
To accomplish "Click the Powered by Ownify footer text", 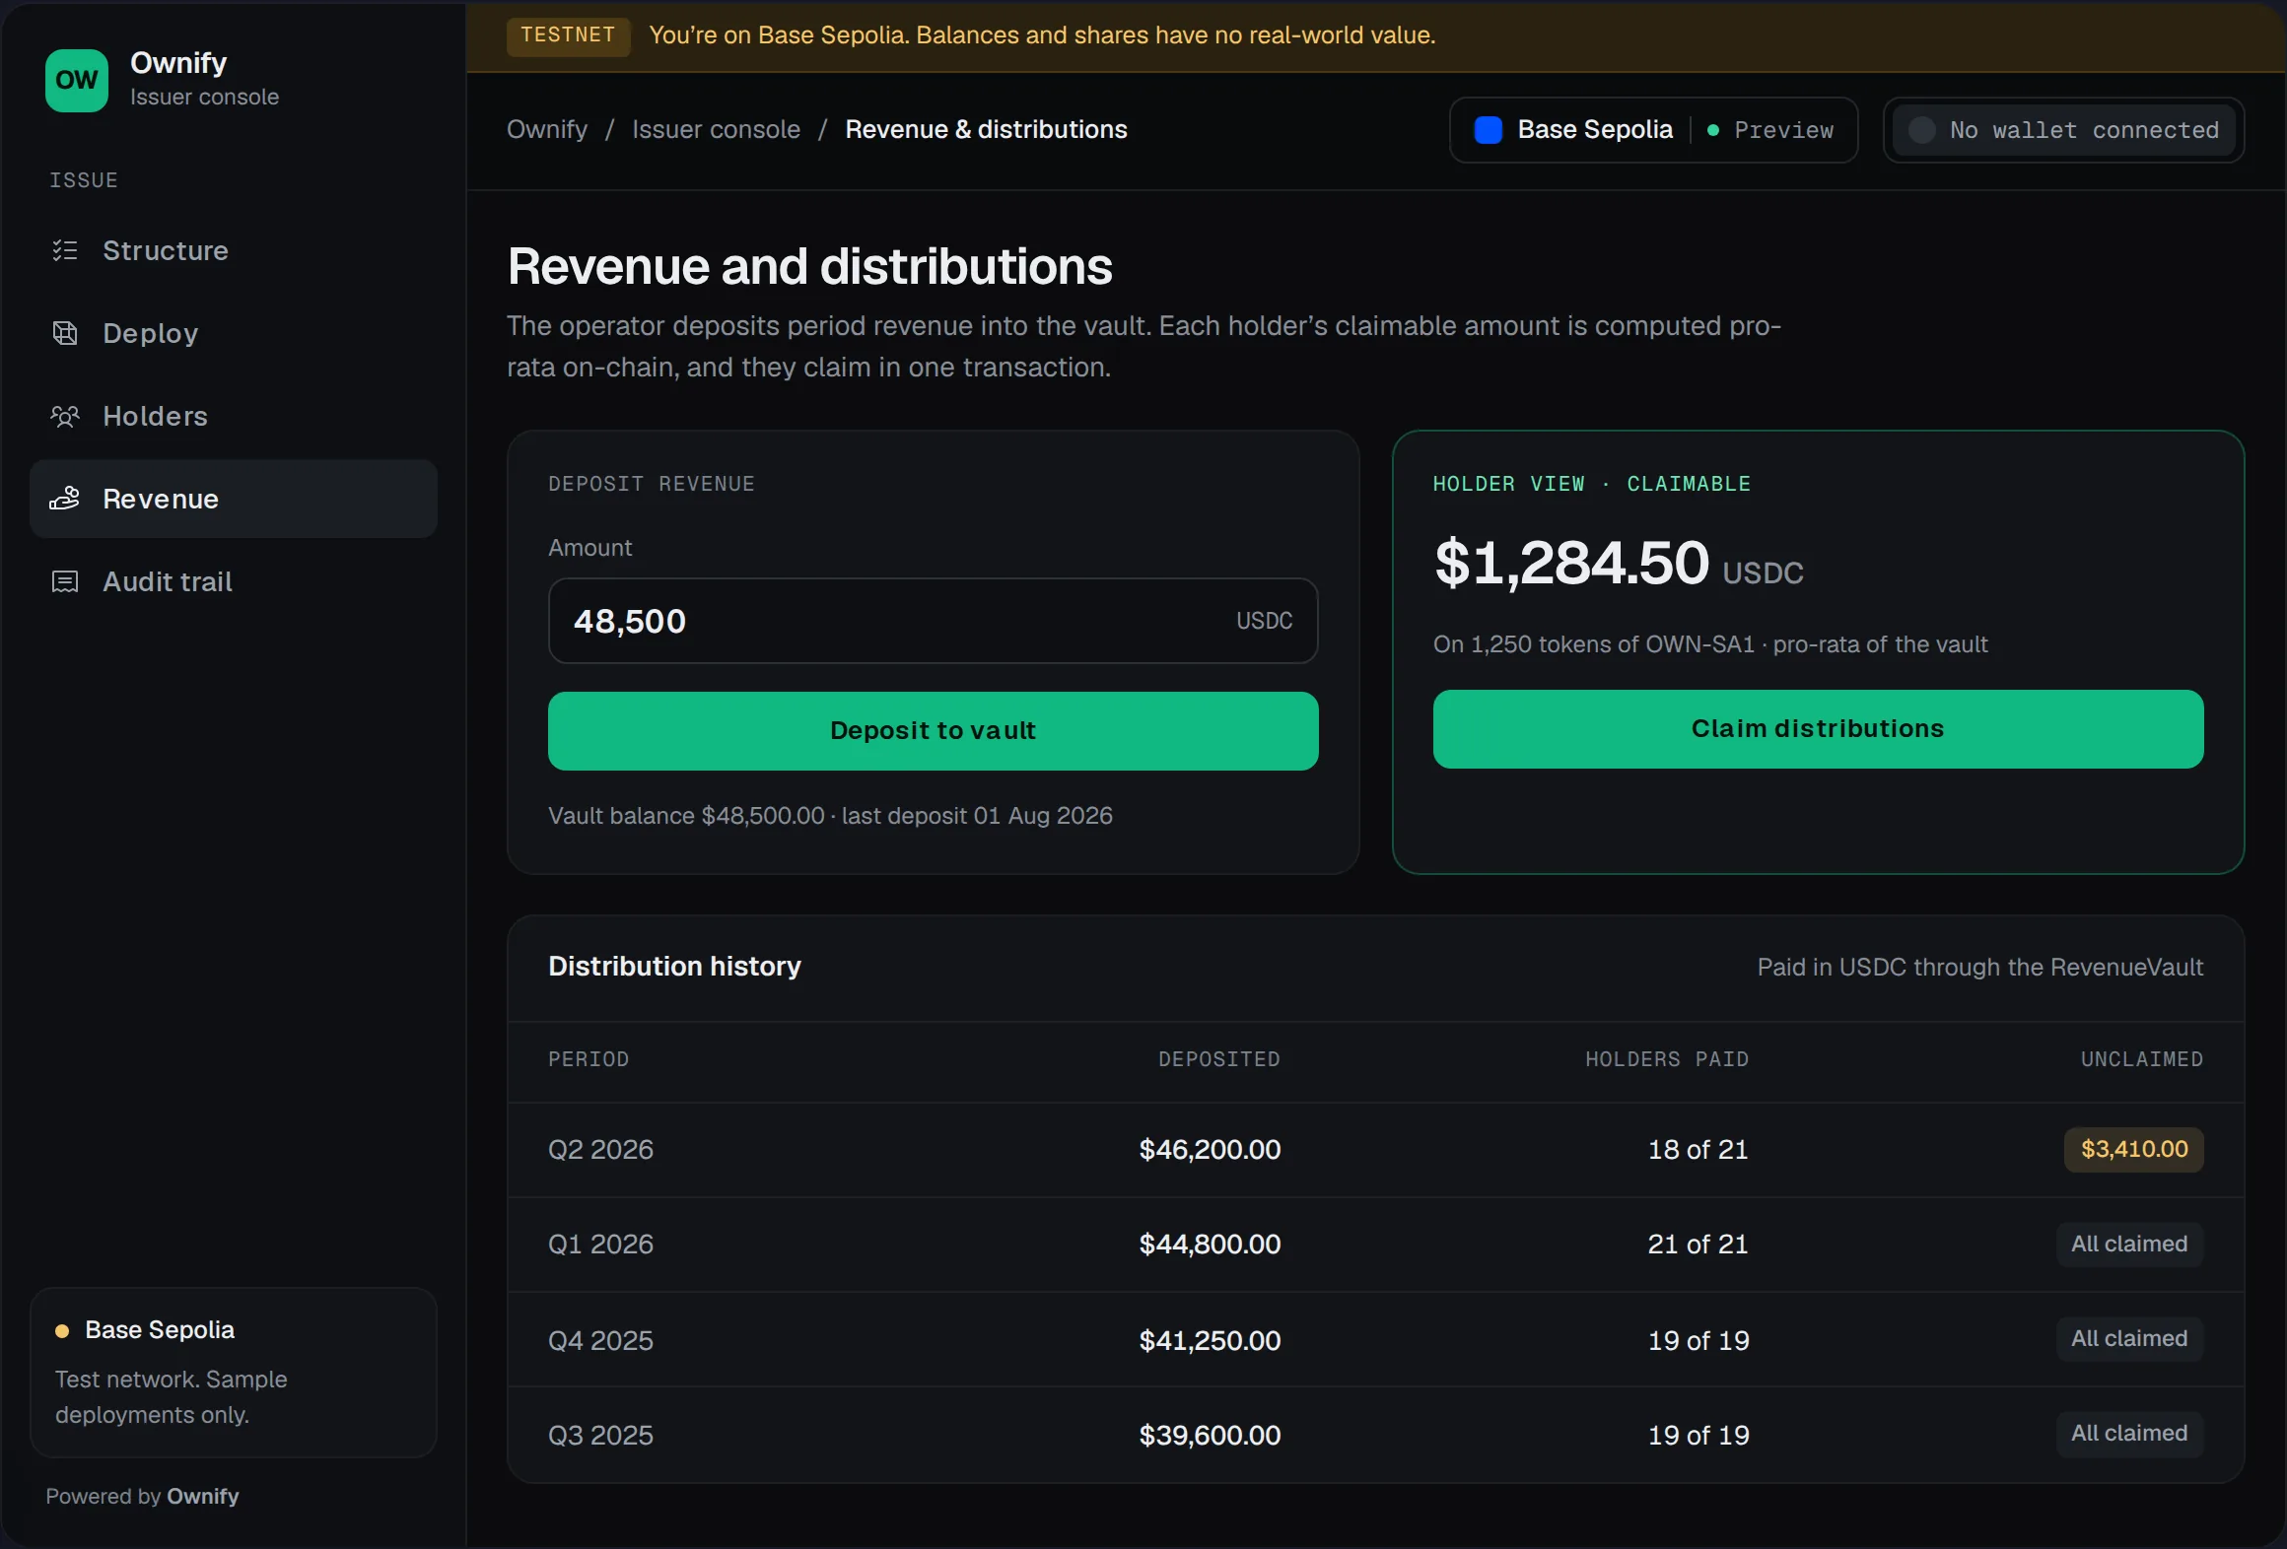I will pyautogui.click(x=142, y=1496).
